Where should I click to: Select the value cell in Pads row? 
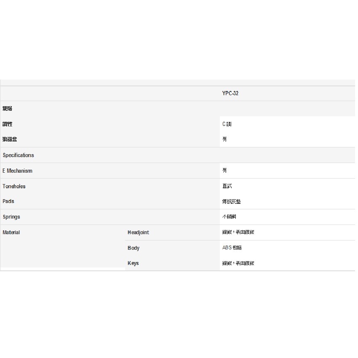231,202
